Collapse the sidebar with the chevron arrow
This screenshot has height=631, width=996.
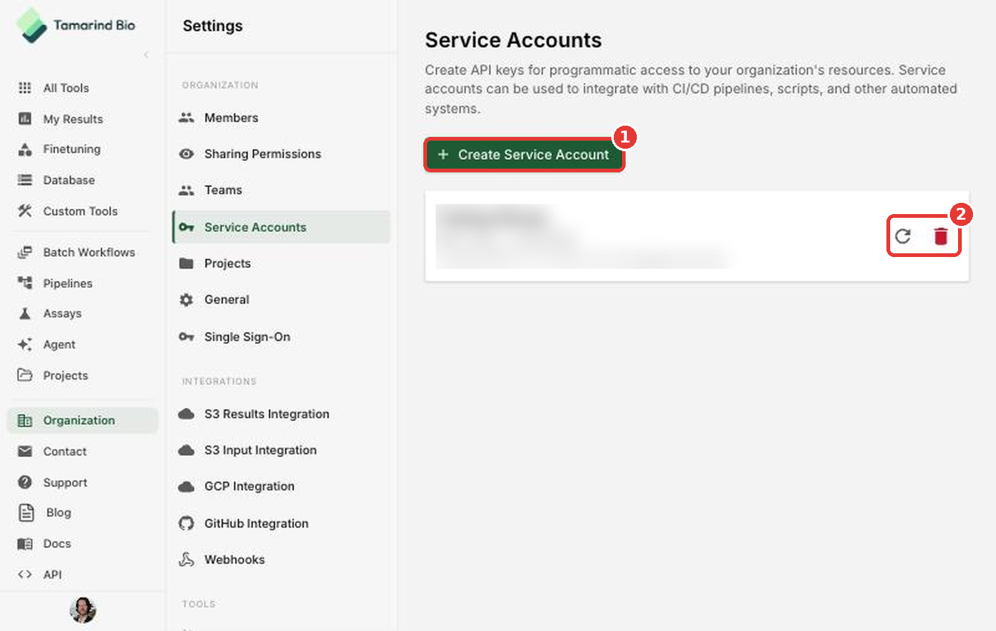click(146, 55)
